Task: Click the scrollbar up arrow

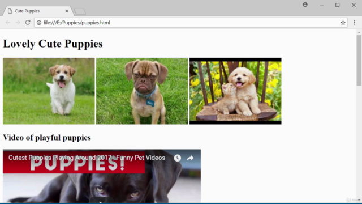Action: (x=359, y=33)
